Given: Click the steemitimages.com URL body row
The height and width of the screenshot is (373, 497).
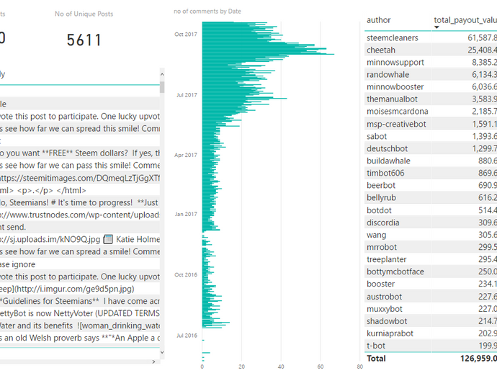Looking at the screenshot, I should pos(80,178).
